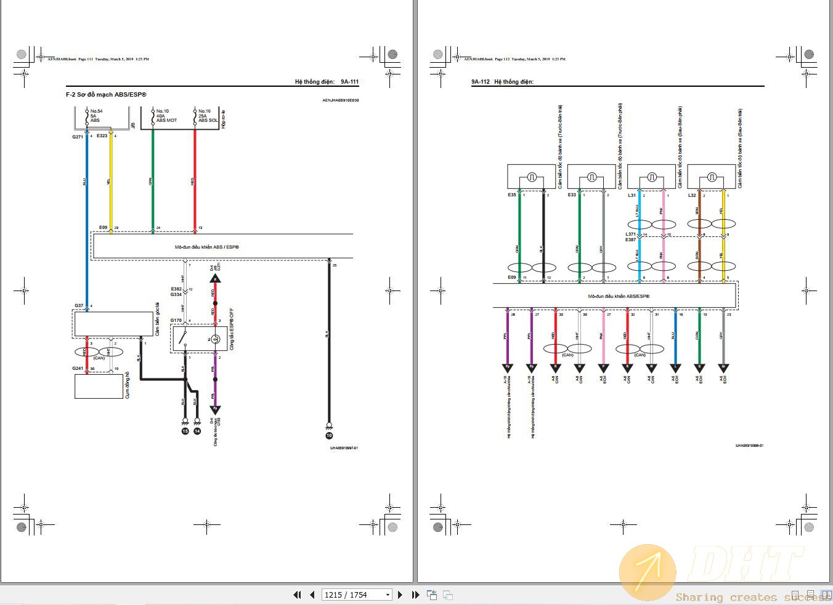Switch to continuous scrolling view

811,595
